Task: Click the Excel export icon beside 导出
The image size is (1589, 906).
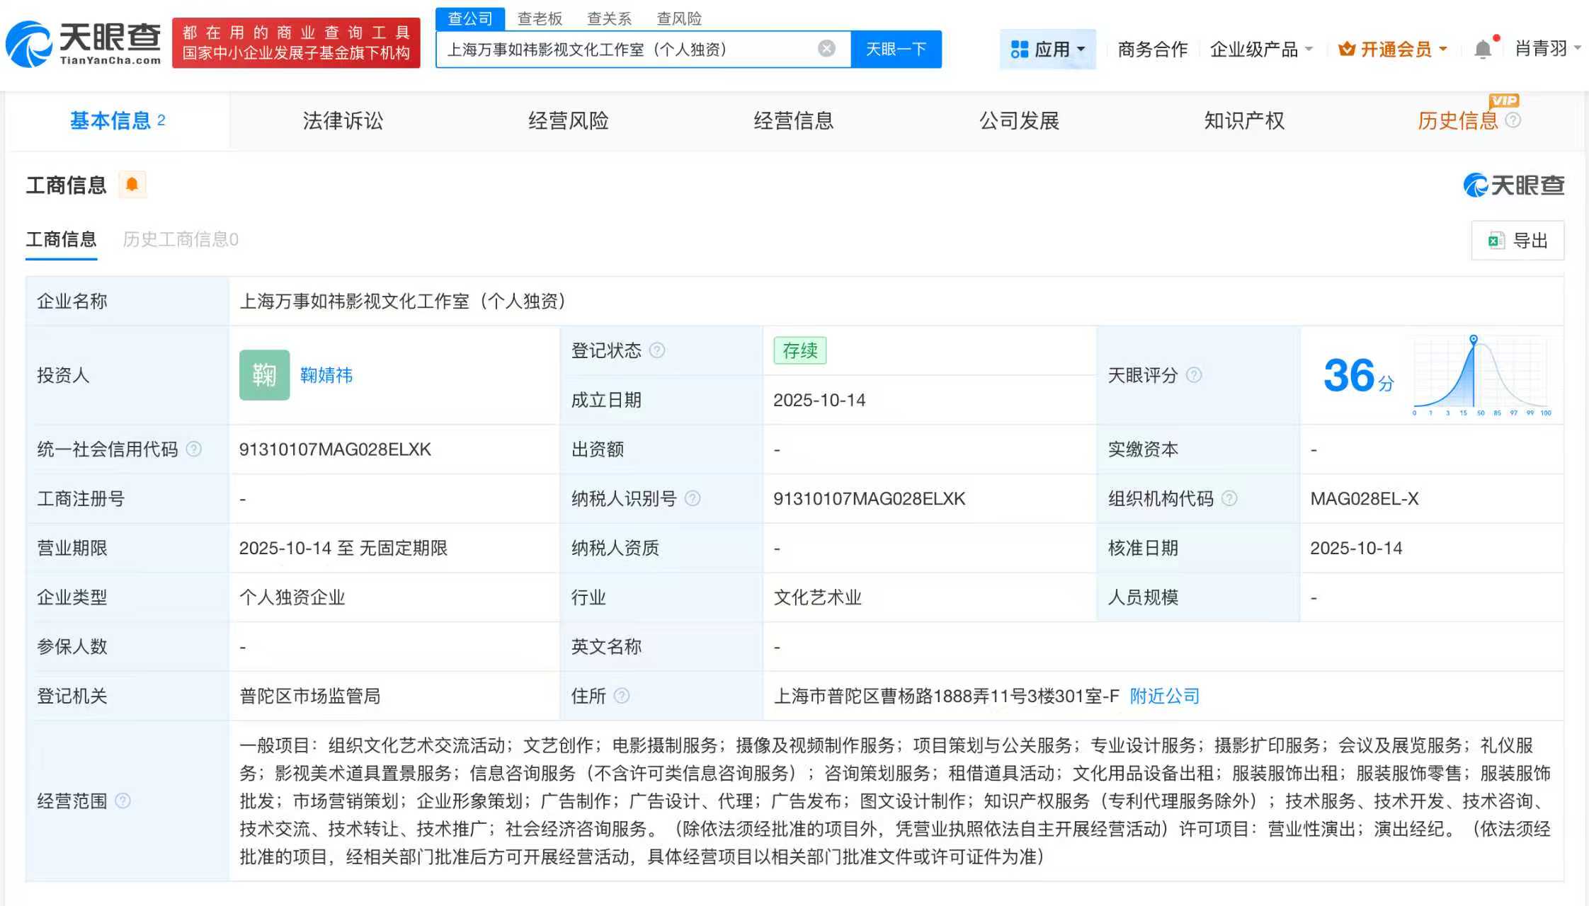Action: tap(1496, 241)
